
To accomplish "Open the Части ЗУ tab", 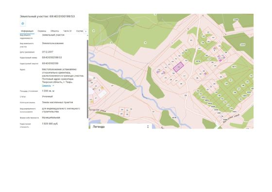I will pyautogui.click(x=68, y=31).
